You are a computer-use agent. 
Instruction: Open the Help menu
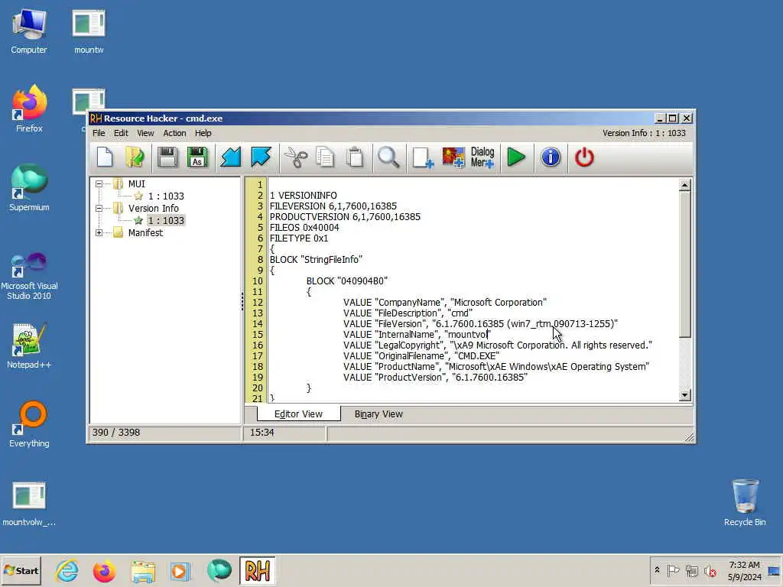(x=203, y=133)
